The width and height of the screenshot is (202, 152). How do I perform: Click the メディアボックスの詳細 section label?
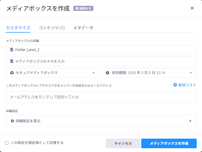23,41
